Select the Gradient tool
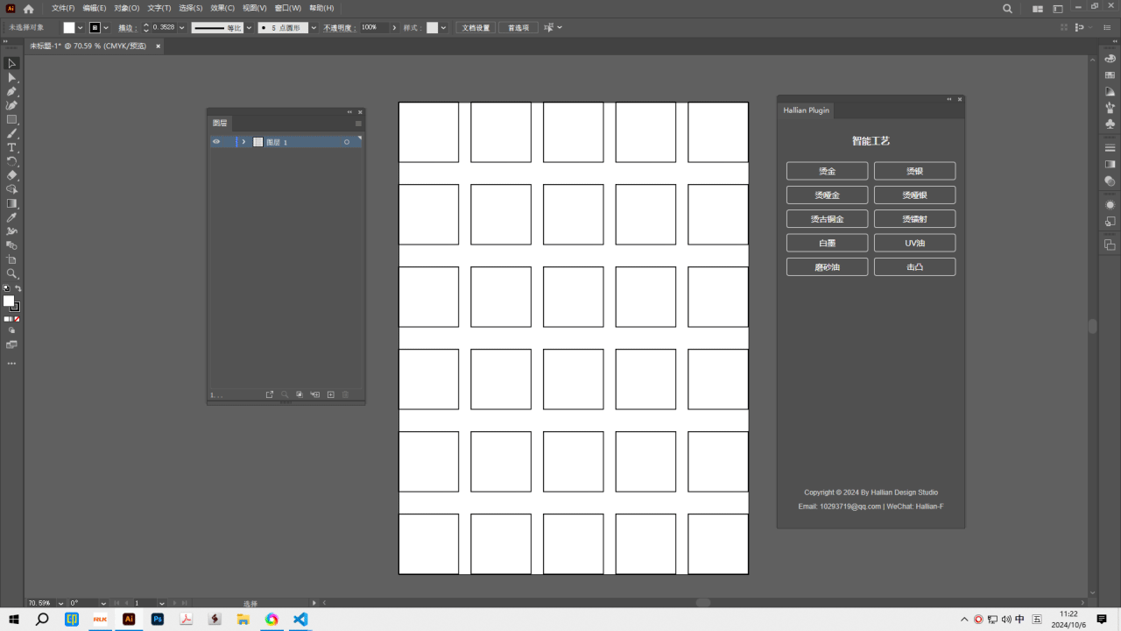 point(12,203)
